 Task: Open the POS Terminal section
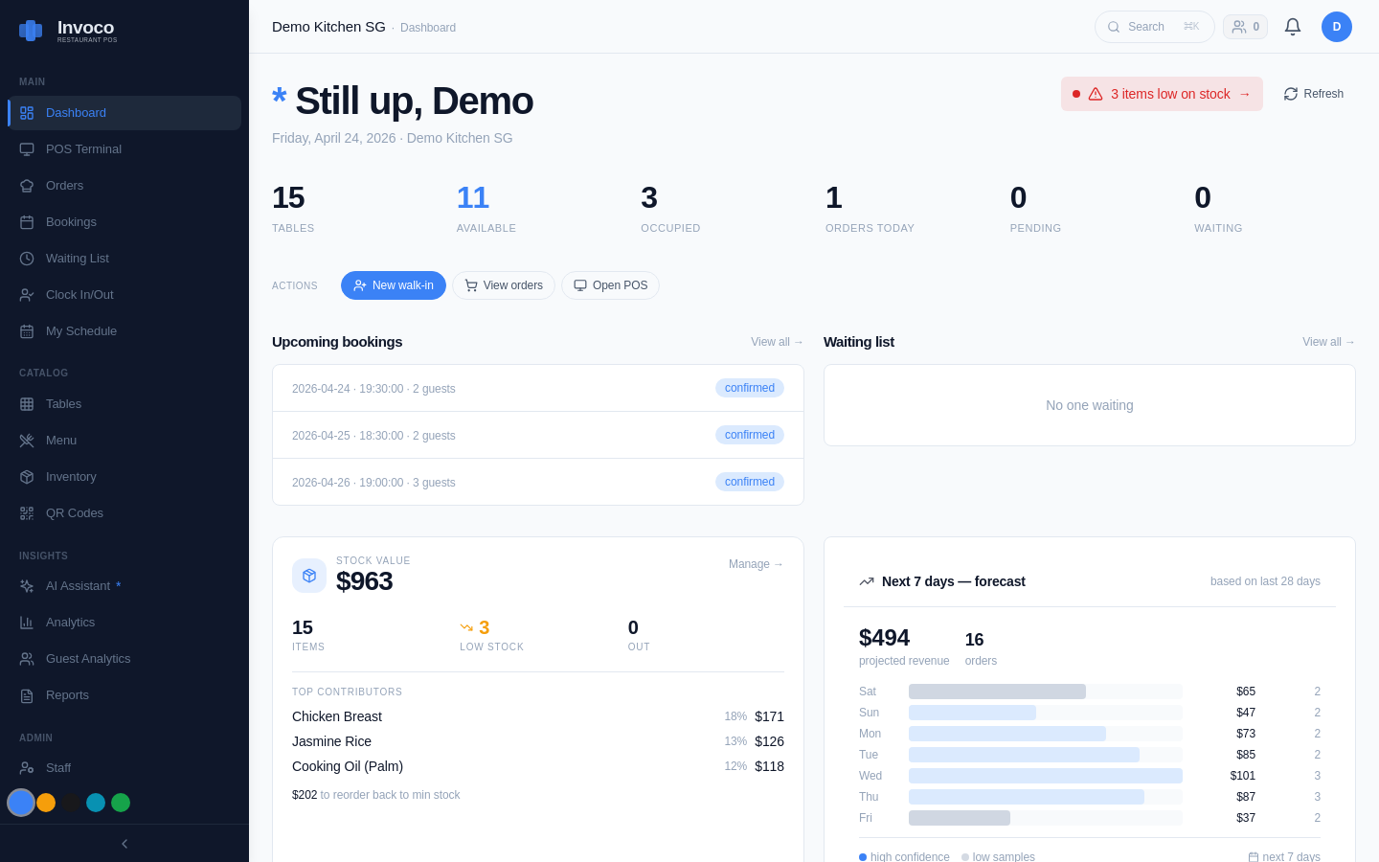[84, 148]
